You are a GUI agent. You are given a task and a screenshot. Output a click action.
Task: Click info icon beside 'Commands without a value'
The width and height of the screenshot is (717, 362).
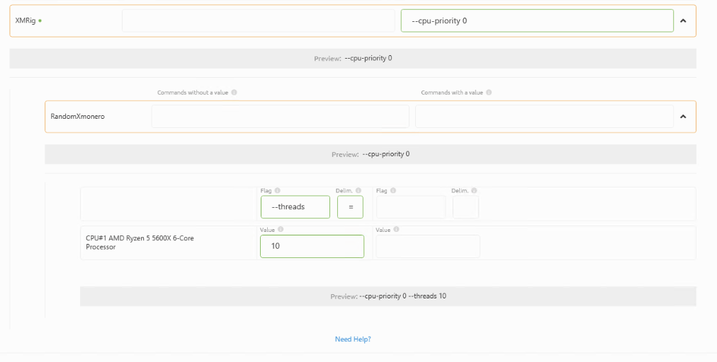(x=234, y=93)
